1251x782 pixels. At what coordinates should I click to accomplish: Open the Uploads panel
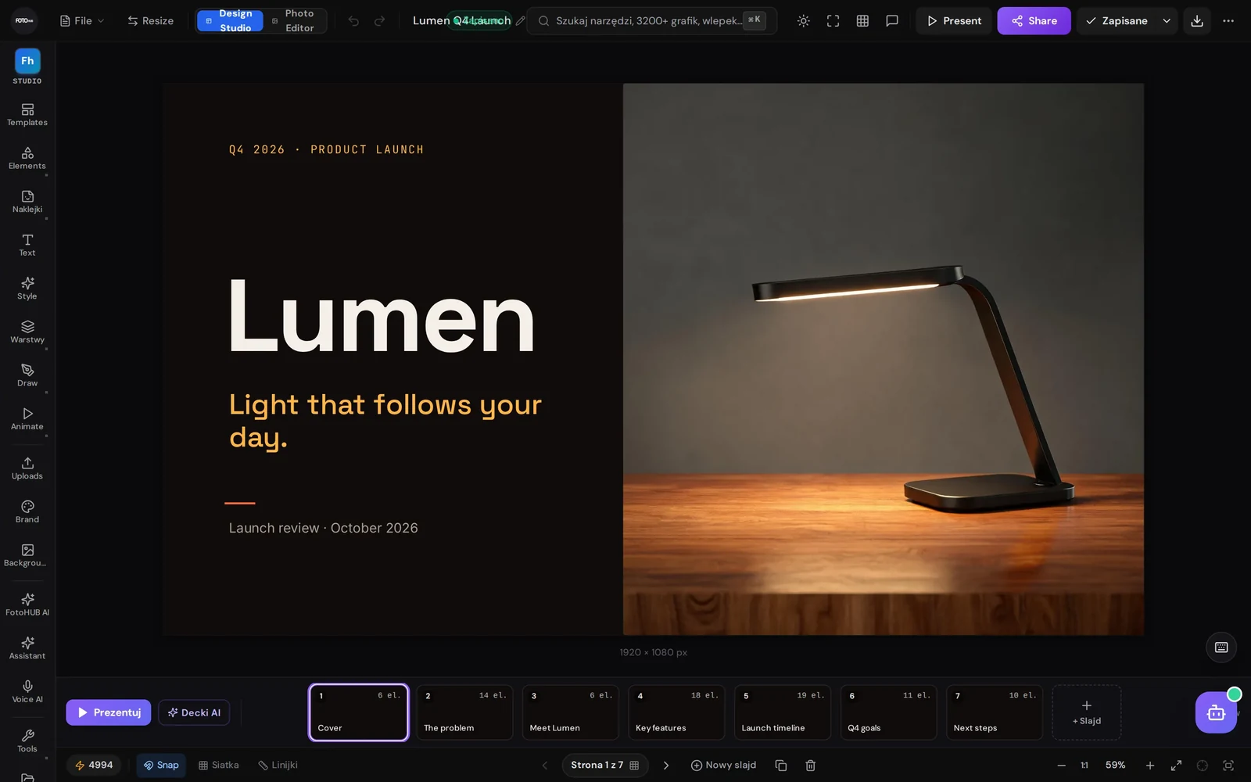27,468
